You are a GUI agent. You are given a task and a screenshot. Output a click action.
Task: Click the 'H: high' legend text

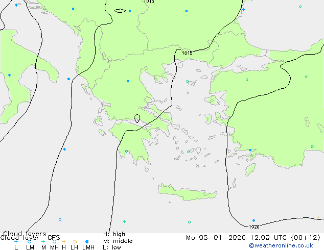click(114, 234)
